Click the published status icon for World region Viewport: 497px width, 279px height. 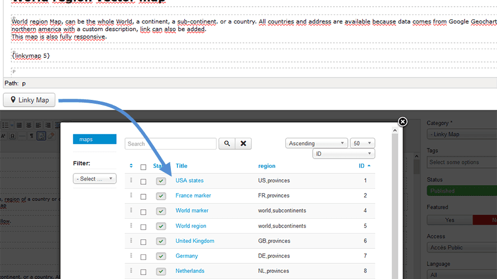point(161,226)
